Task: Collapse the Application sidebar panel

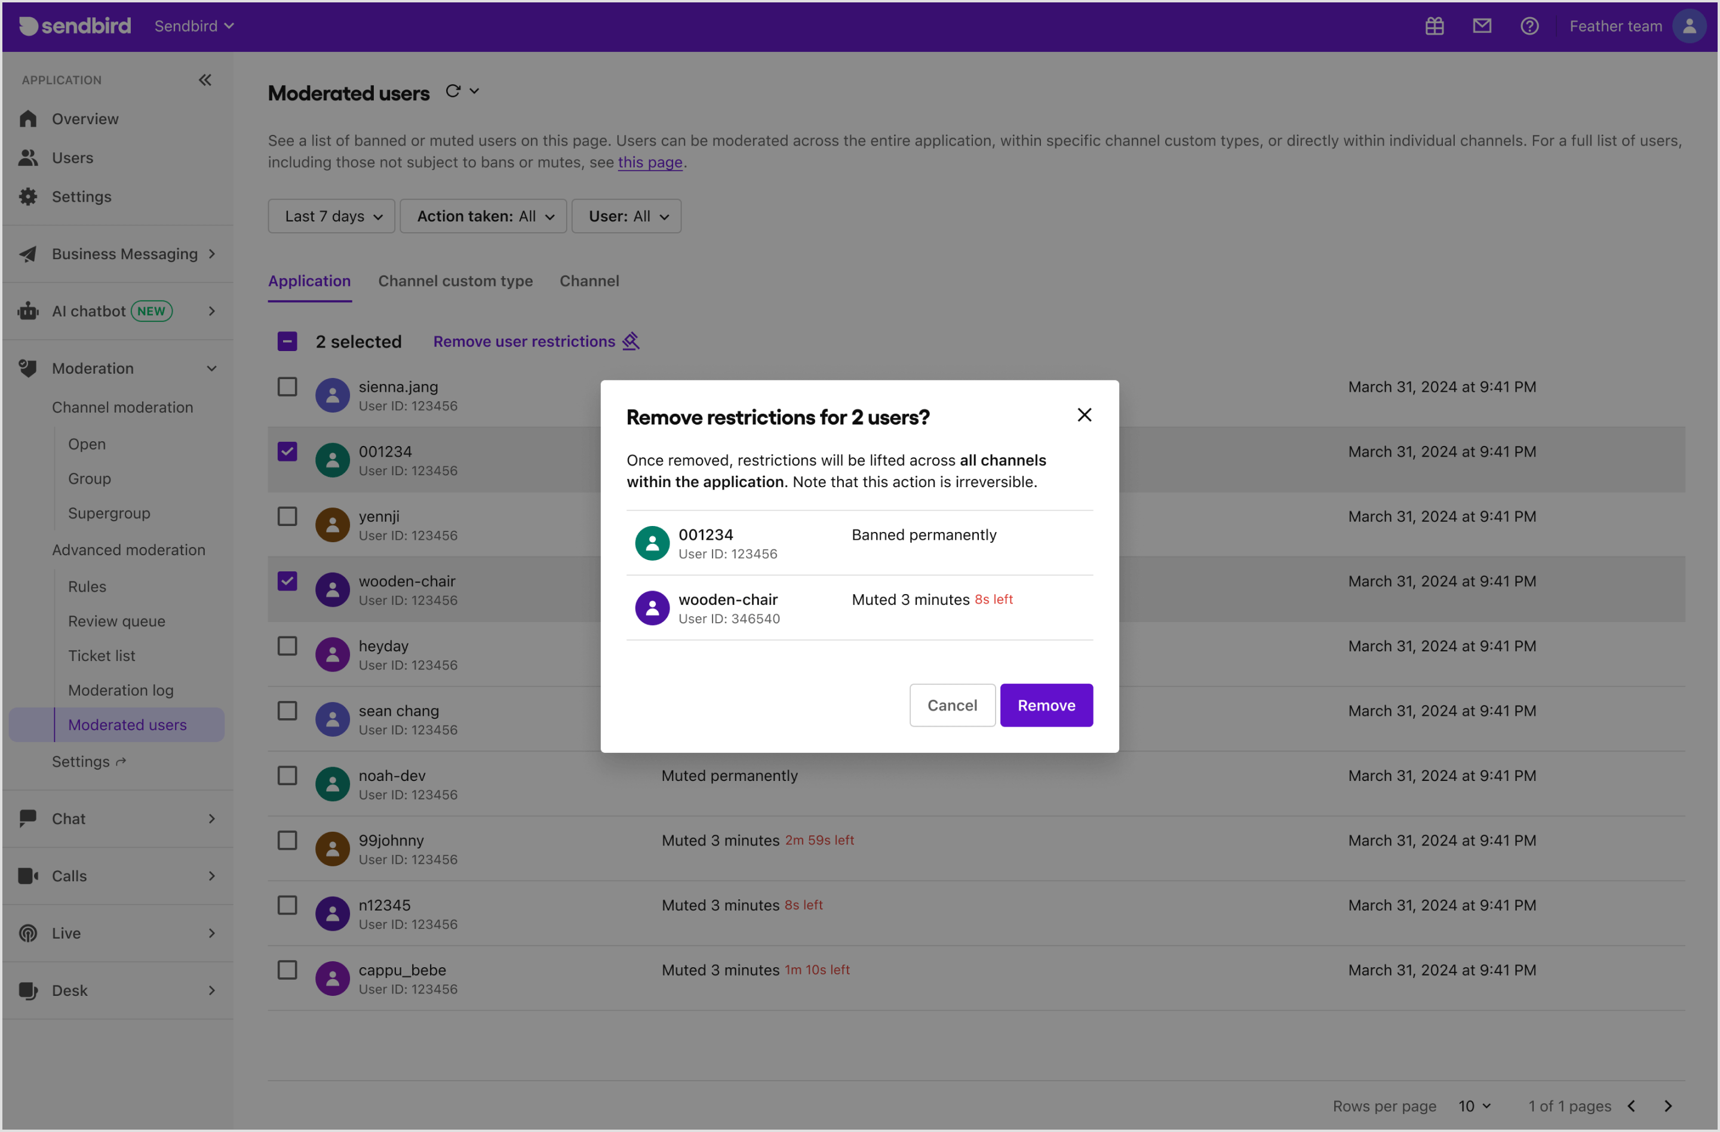Action: tap(205, 80)
